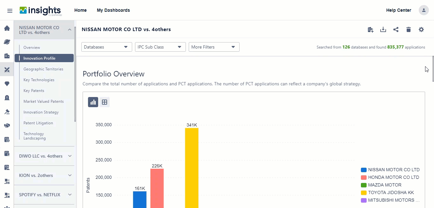The image size is (434, 208).
Task: Open the competitive comparison crossed-swords sidebar icon
Action: pyautogui.click(x=7, y=70)
